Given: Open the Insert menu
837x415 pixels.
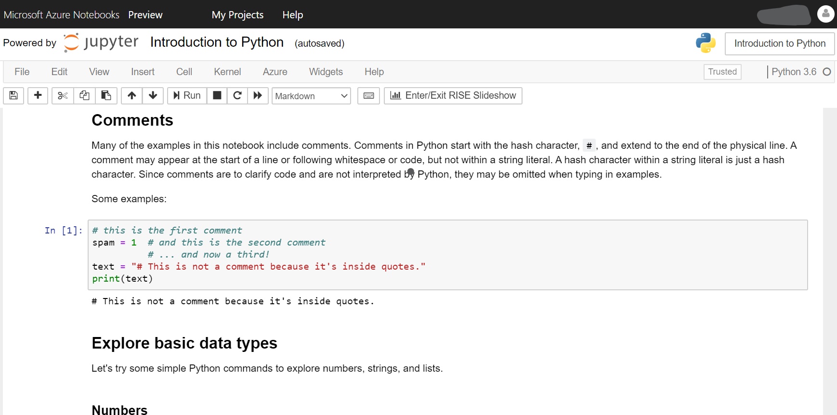Looking at the screenshot, I should click(143, 72).
